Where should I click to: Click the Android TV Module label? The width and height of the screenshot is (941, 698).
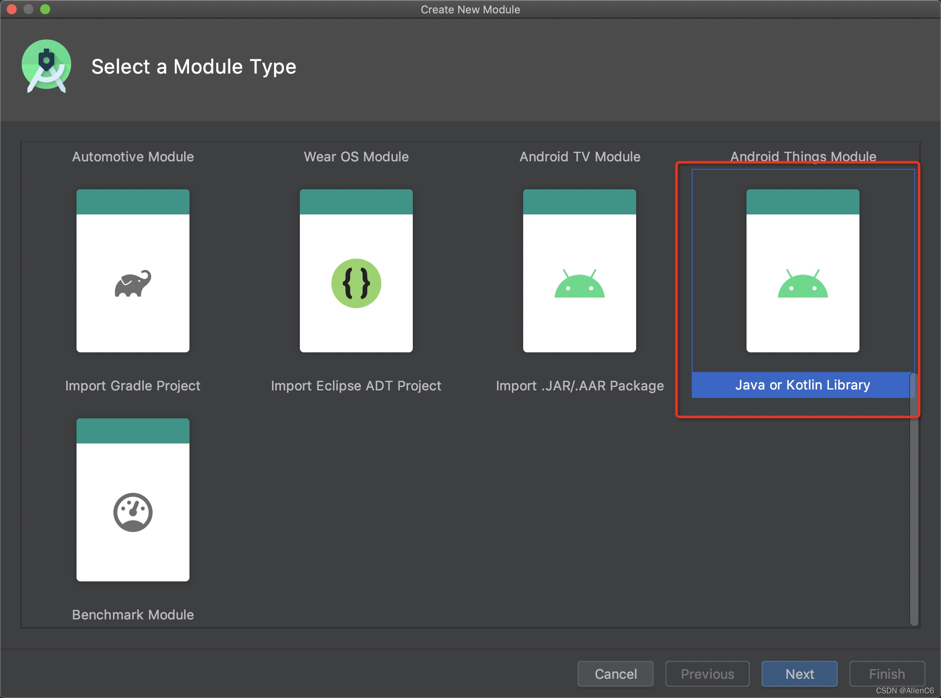(x=580, y=157)
